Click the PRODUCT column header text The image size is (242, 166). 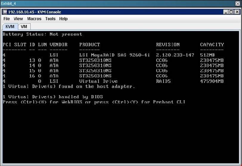tap(90, 45)
